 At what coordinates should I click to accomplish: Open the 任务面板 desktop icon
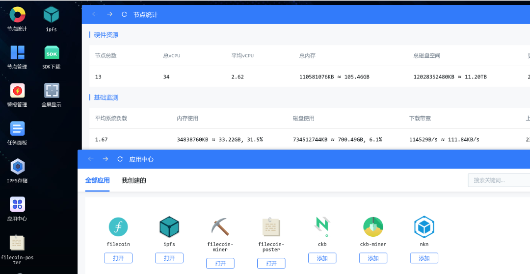click(17, 133)
